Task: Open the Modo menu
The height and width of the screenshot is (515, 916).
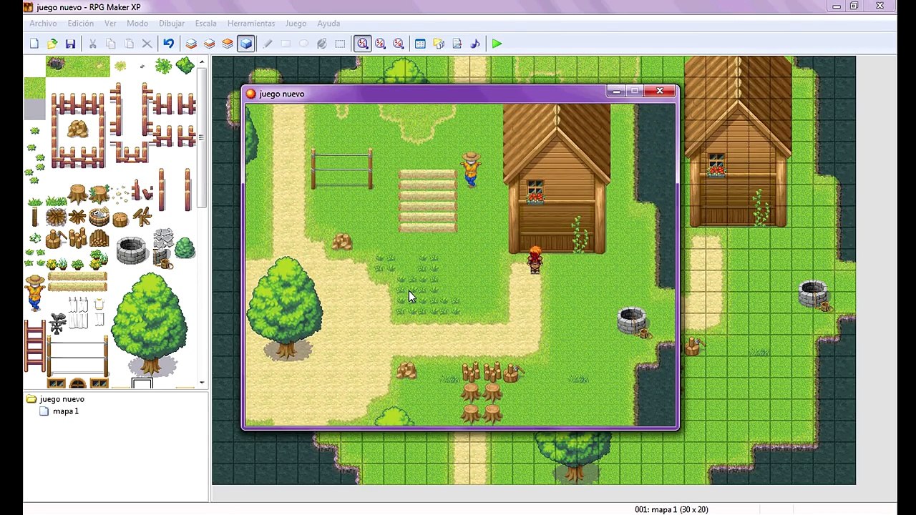Action: 137,24
